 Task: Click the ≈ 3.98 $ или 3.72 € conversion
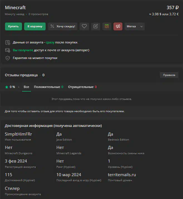164,14
